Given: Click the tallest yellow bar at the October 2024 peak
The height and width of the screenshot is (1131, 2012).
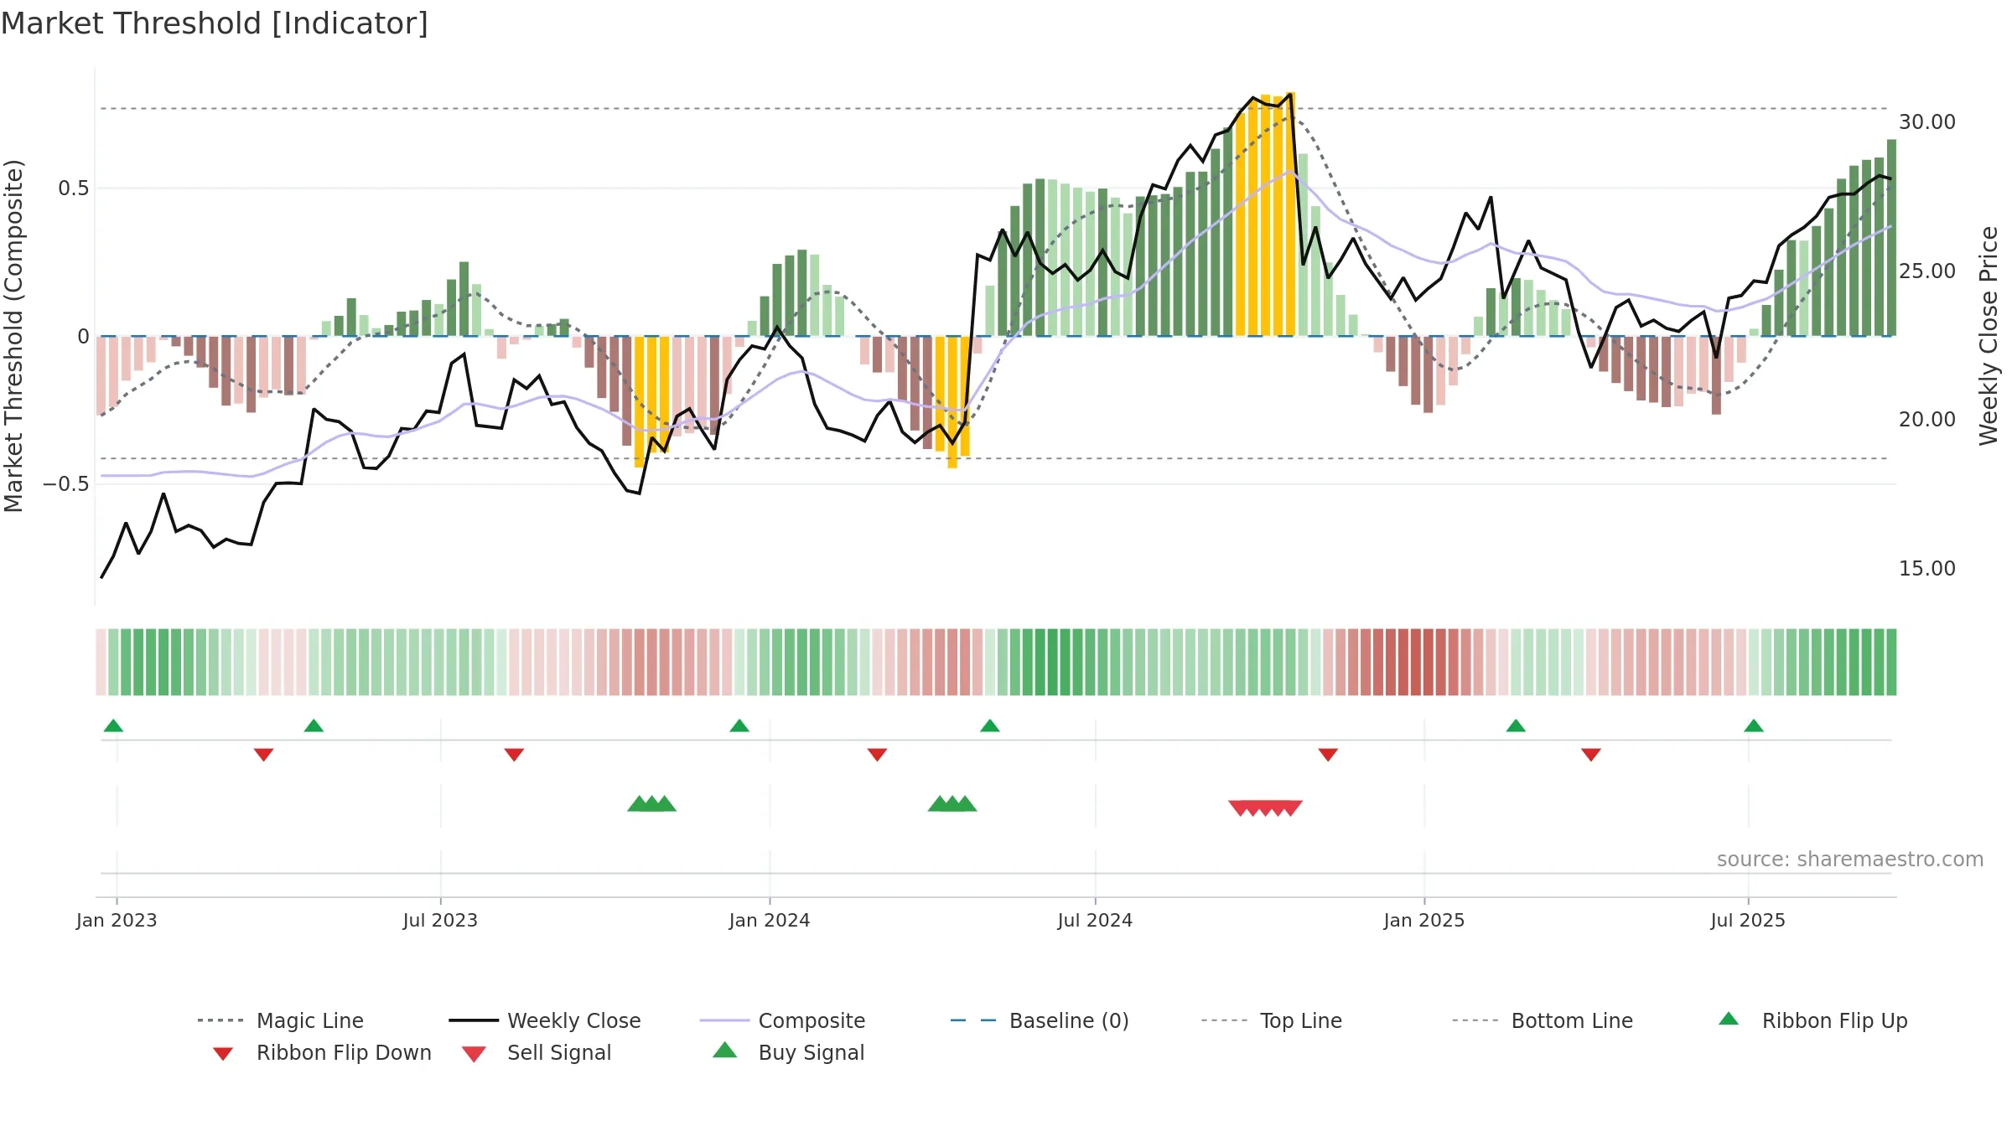Looking at the screenshot, I should click(x=1291, y=214).
